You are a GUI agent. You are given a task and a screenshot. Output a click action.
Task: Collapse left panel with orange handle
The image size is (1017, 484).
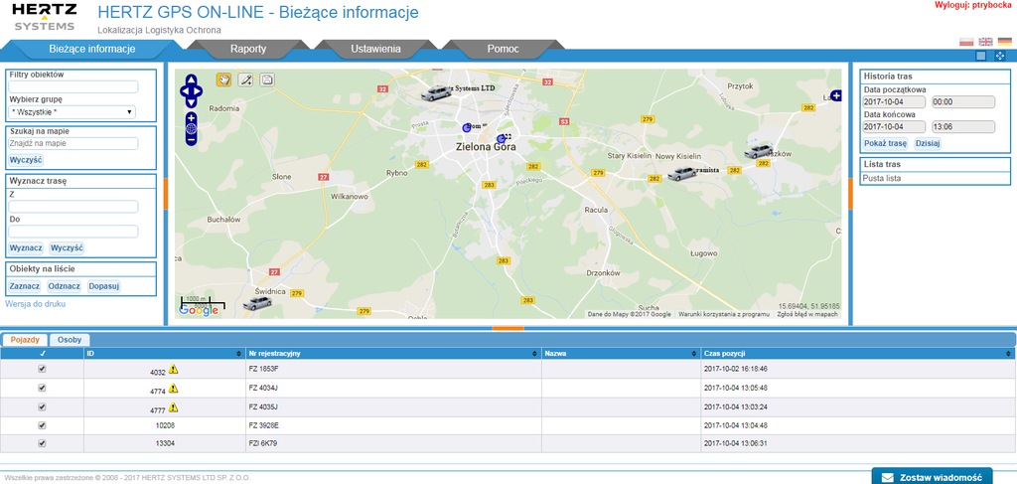166,194
